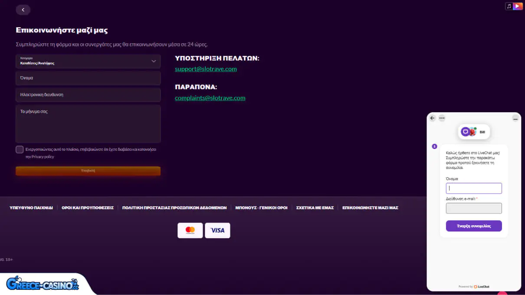This screenshot has height=295, width=525.
Task: Click the support@slotrave.com email link
Action: point(206,69)
